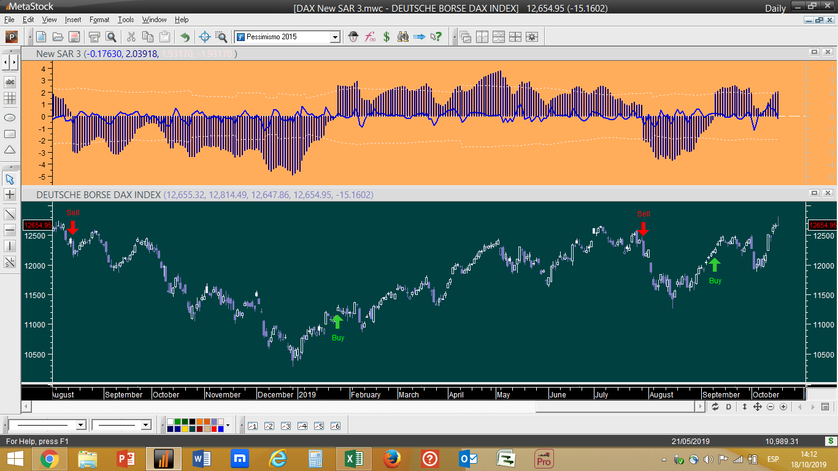Screen dimensions: 838x471
Task: Open Firefox from the Windows taskbar
Action: click(x=392, y=458)
